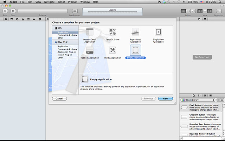This screenshot has width=225, height=141.
Task: Select OpenGL Game template
Action: [x=112, y=34]
